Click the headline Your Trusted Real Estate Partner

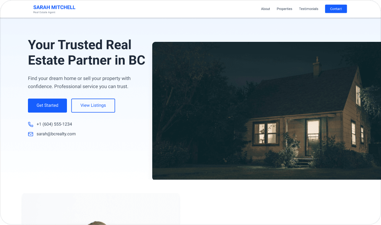pos(86,52)
